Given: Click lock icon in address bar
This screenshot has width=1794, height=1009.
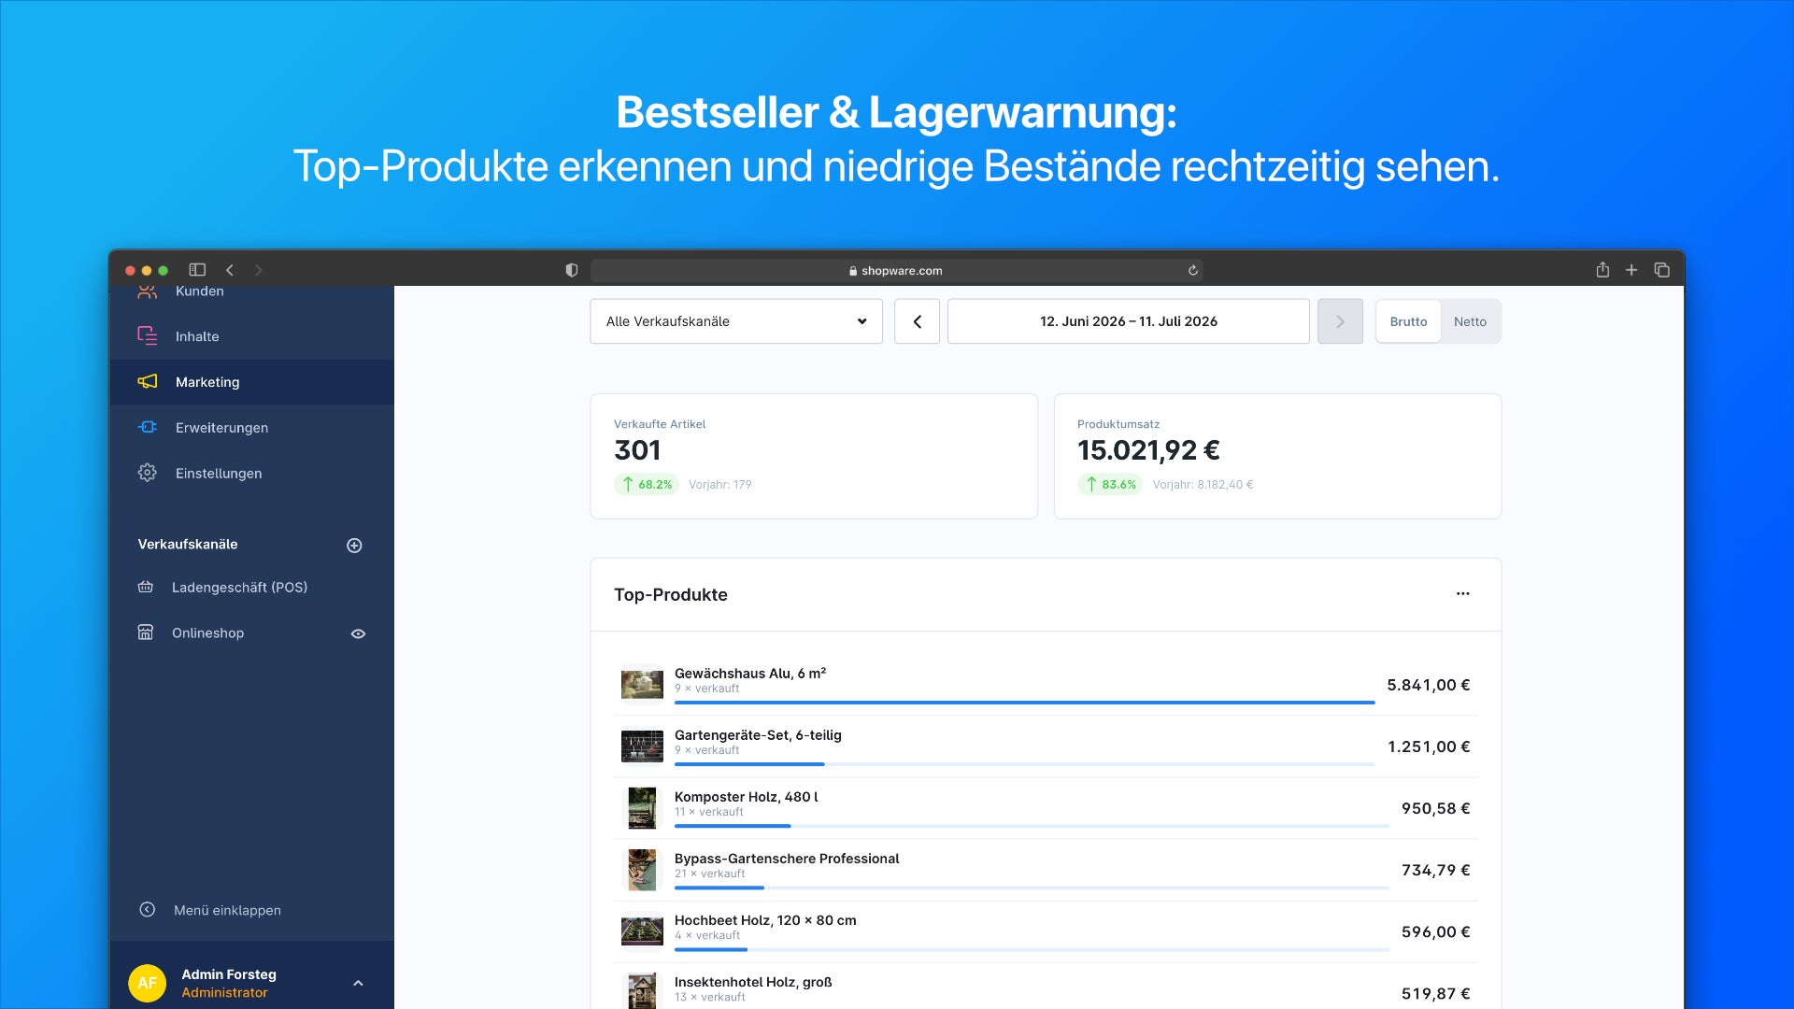Looking at the screenshot, I should [853, 271].
